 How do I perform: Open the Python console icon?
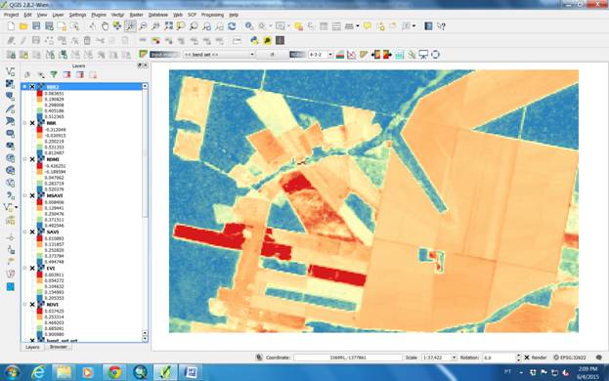coord(255,40)
